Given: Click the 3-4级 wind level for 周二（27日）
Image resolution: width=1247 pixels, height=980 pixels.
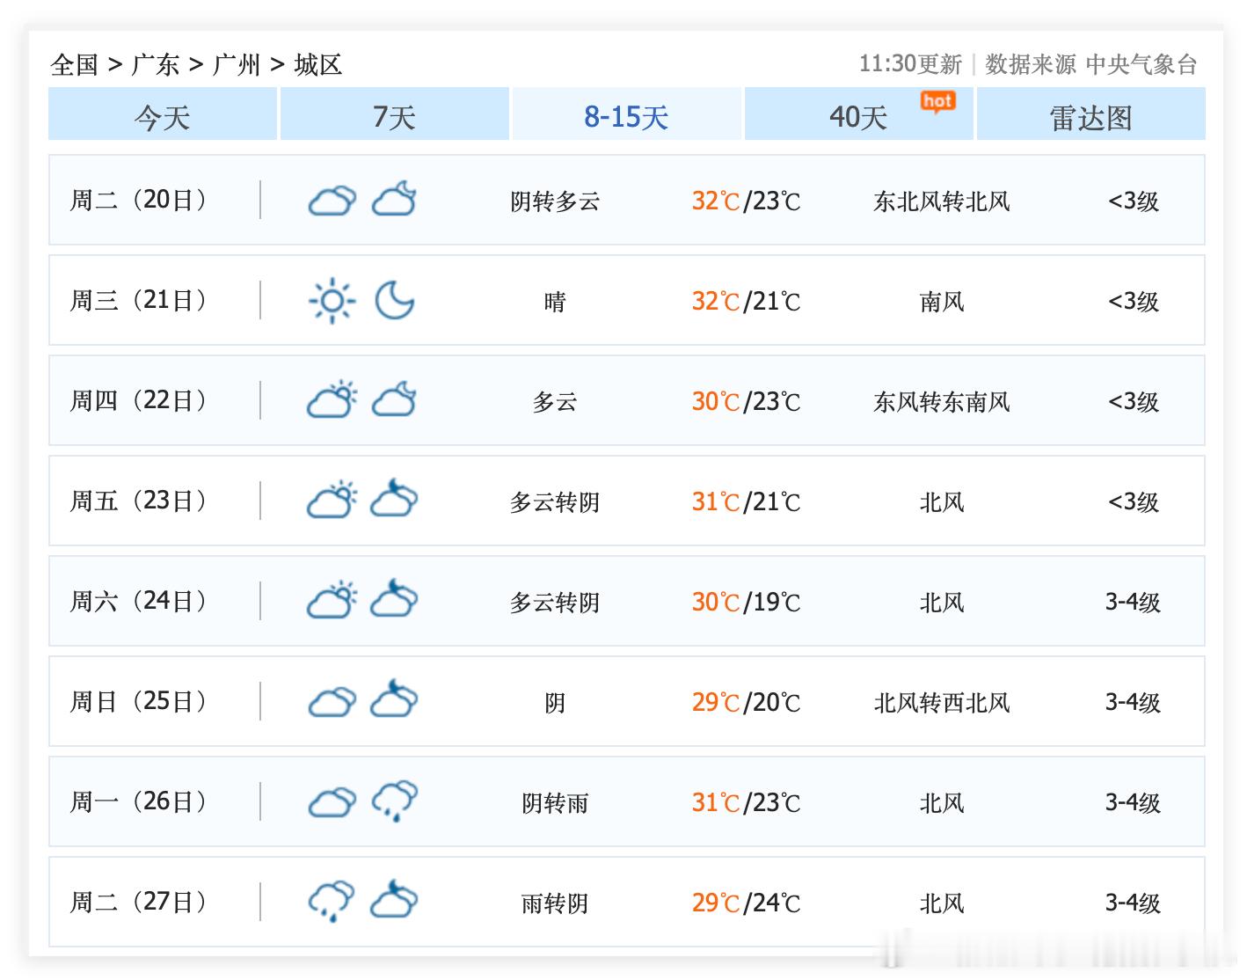Looking at the screenshot, I should (1133, 903).
